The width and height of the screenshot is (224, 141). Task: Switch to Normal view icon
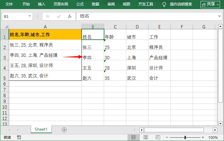pos(133,137)
